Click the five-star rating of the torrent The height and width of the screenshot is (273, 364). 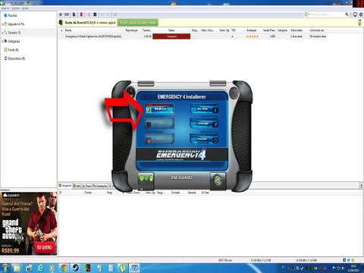point(253,36)
